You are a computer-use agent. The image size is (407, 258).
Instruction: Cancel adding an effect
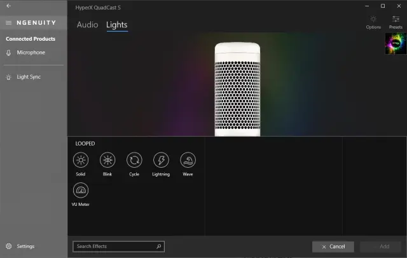(333, 247)
